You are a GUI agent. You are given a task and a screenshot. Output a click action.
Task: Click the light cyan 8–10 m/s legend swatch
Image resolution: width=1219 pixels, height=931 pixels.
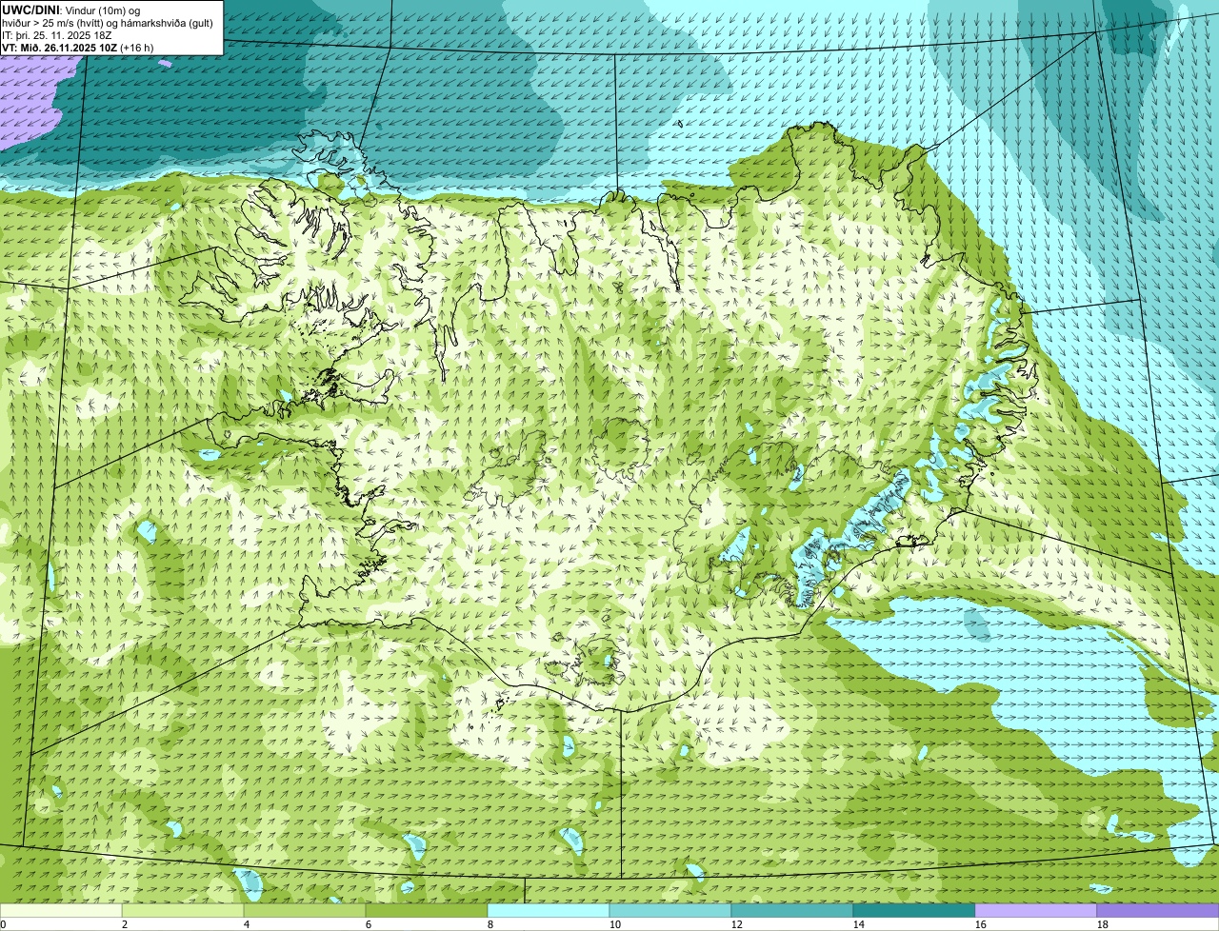click(549, 910)
